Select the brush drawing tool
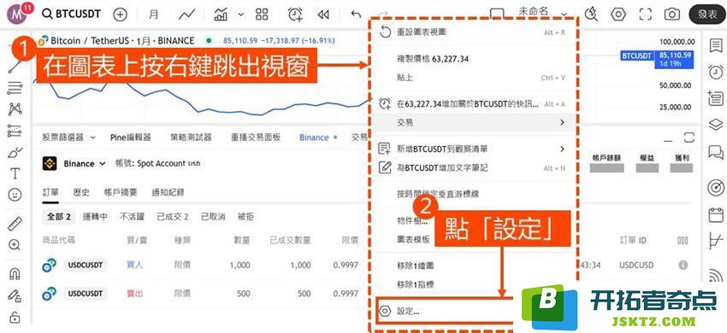 coord(15,152)
